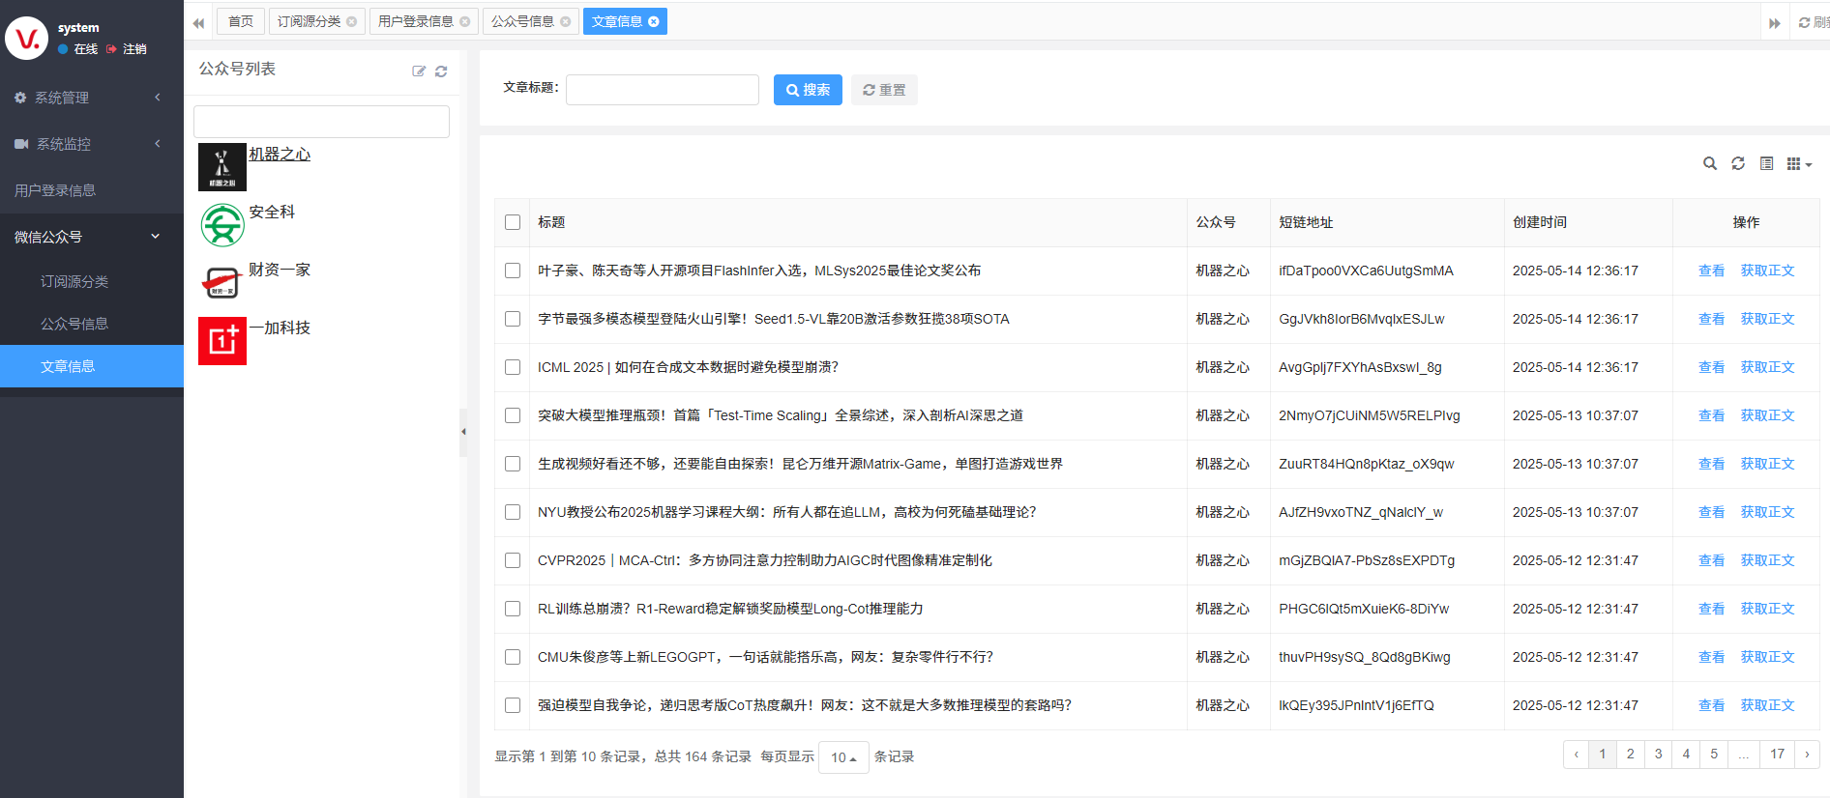Screen dimensions: 1830x798
Task: Open the columns selection dropdown
Action: tap(1798, 164)
